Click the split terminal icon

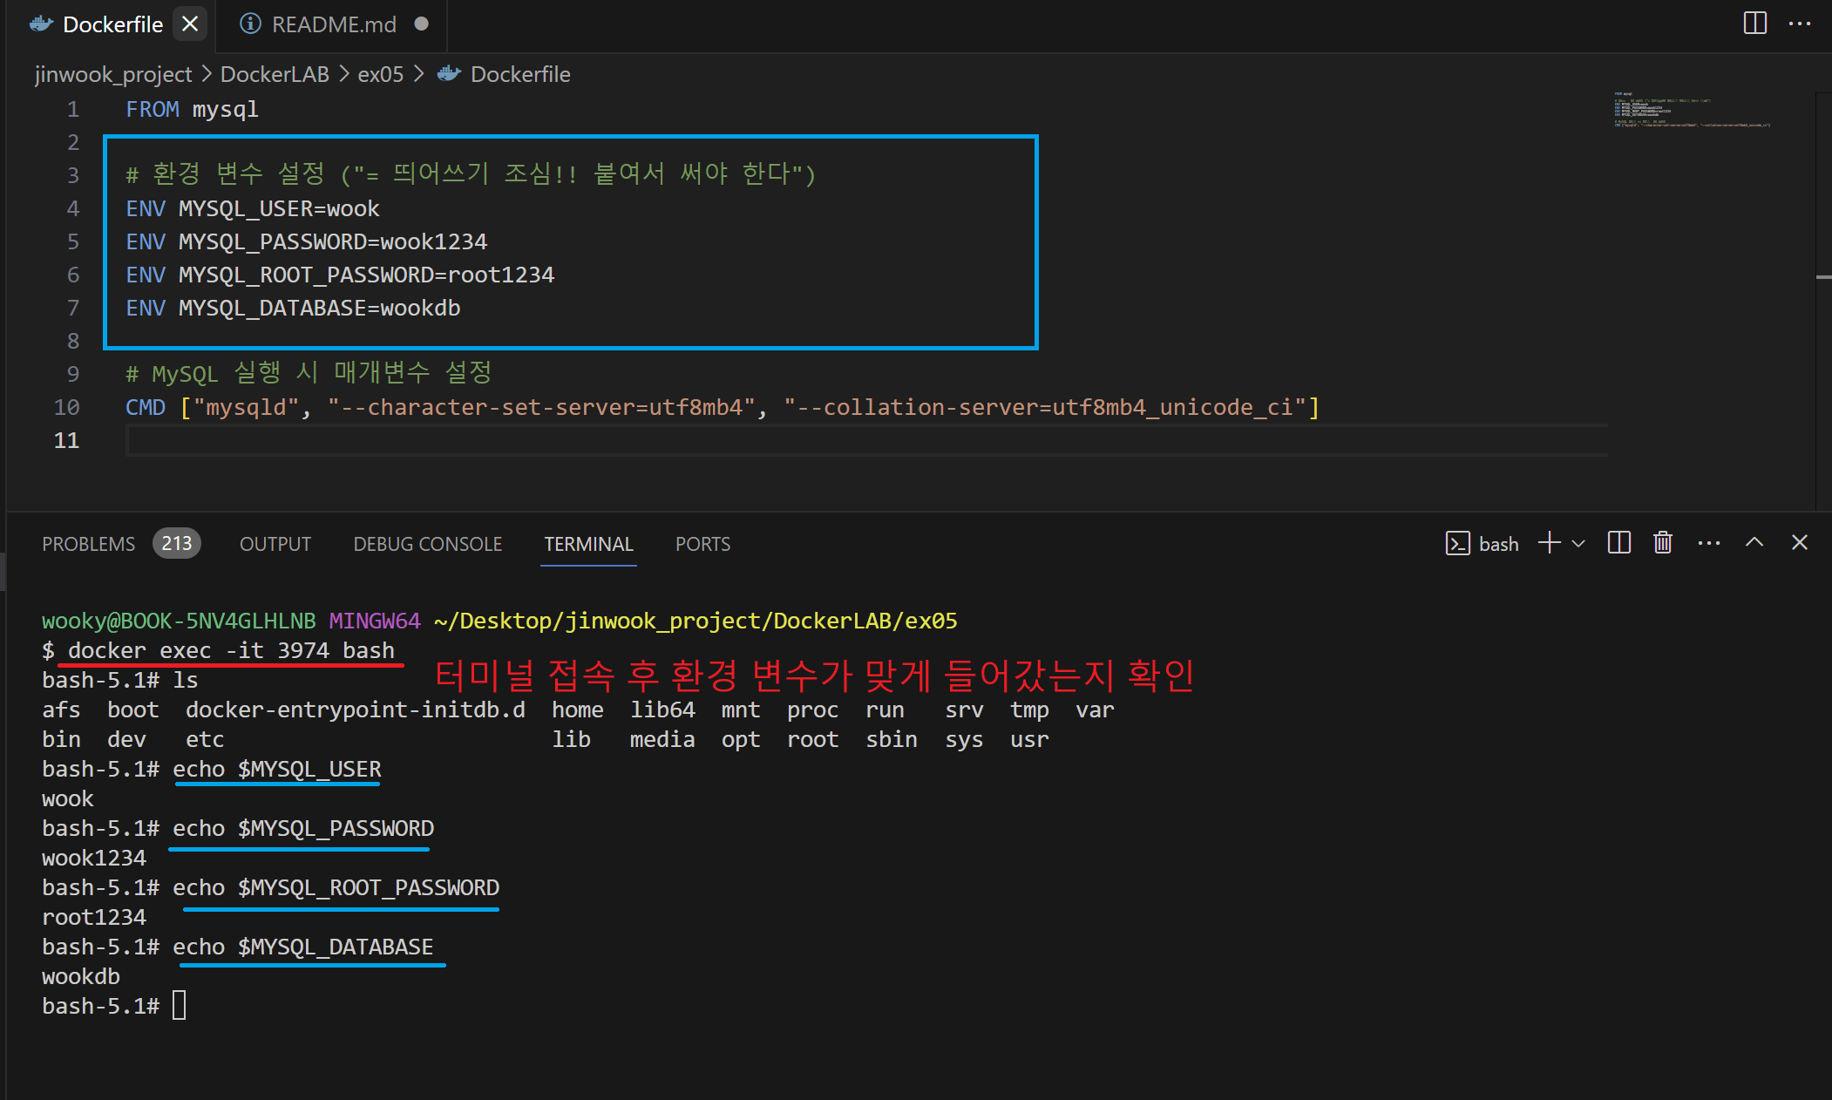pyautogui.click(x=1618, y=543)
